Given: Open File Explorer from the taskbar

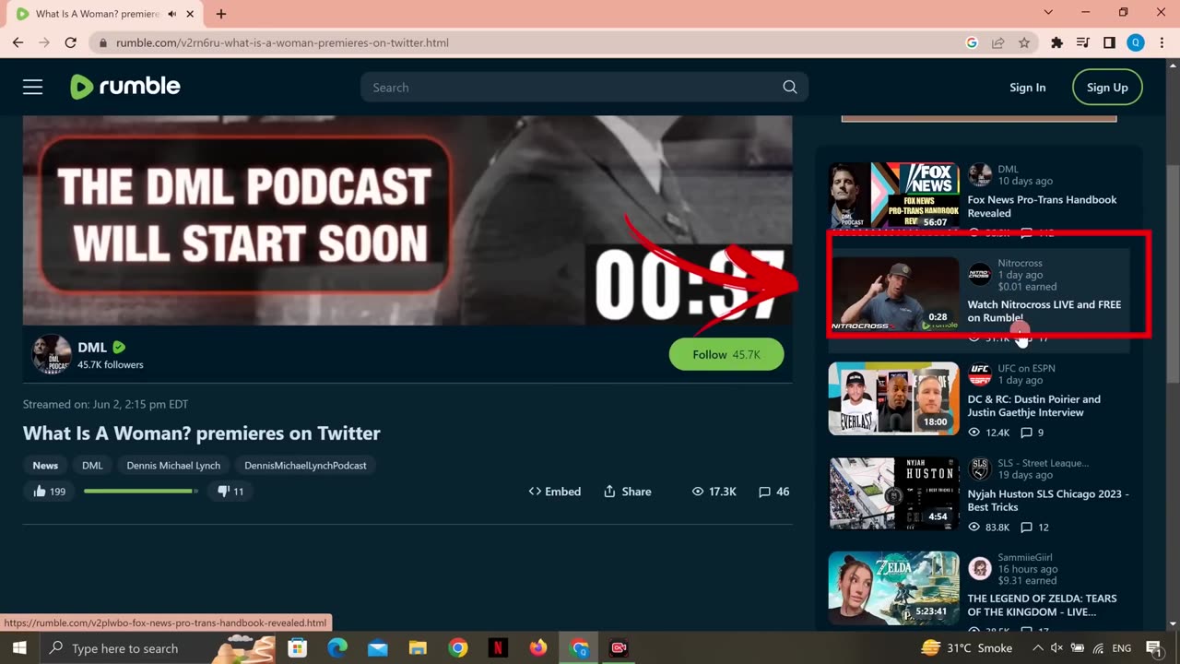Looking at the screenshot, I should [x=418, y=647].
